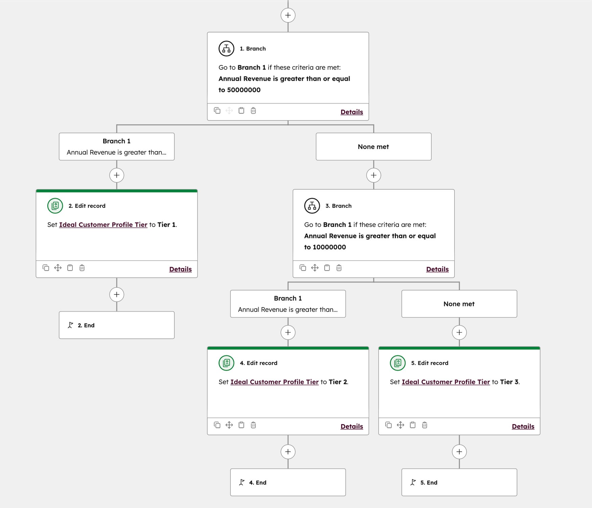592x508 pixels.
Task: Click the branch diagram icon on step 1
Action: tap(226, 48)
